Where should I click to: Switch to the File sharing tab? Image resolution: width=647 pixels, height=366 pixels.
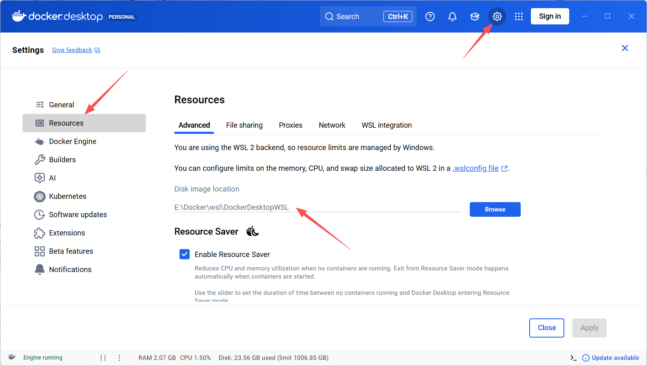click(x=244, y=125)
